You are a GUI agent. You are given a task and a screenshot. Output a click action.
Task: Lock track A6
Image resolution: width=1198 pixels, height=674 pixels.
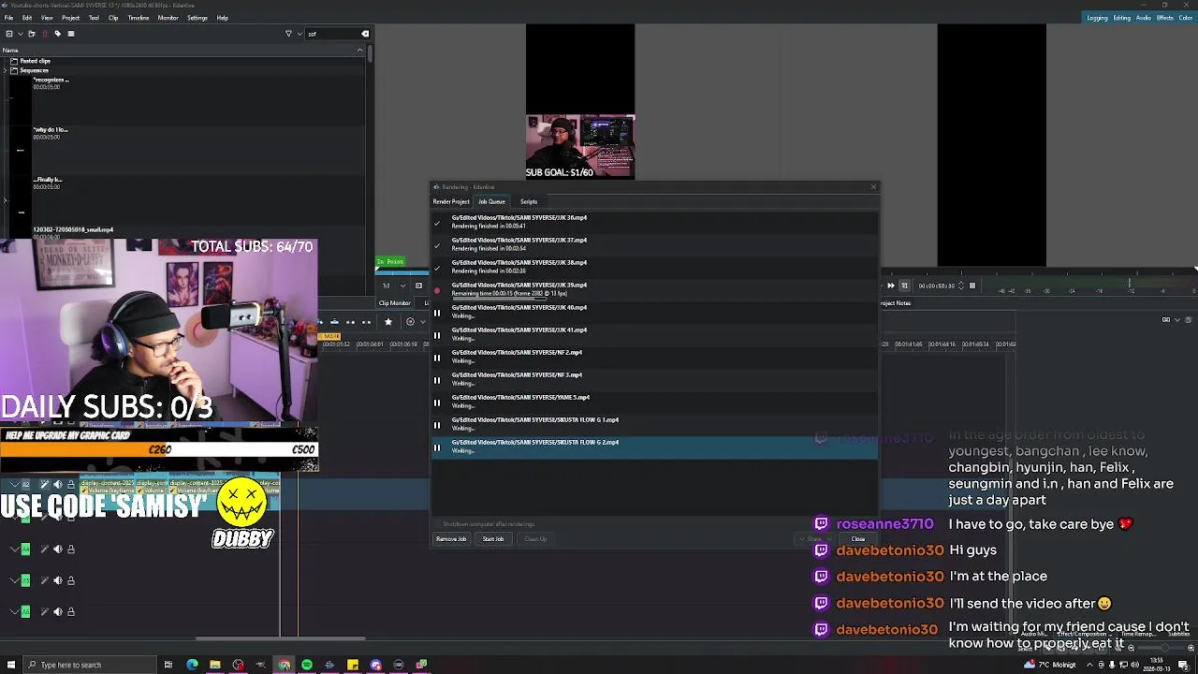click(x=70, y=611)
